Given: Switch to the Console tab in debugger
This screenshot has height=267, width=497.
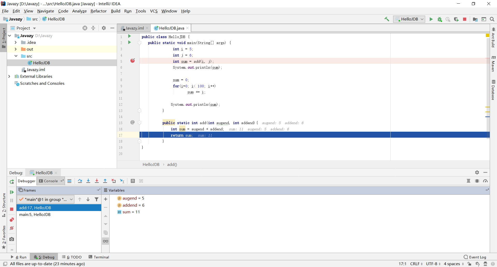Looking at the screenshot, I should 51,181.
